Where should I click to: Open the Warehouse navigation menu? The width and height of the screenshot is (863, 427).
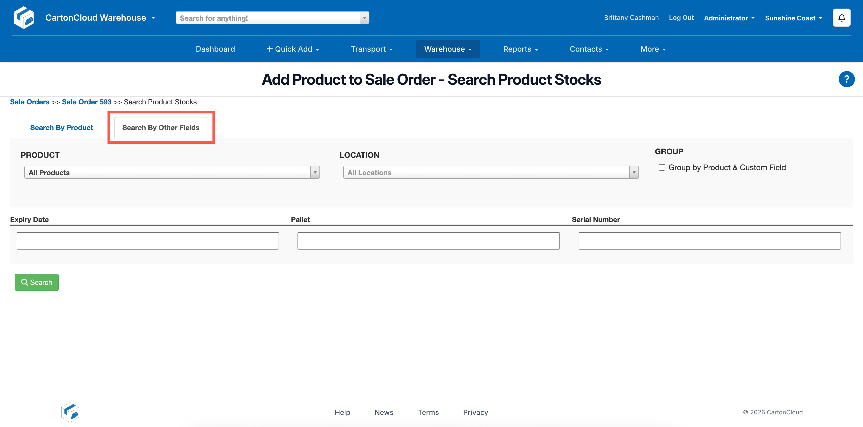pos(448,49)
